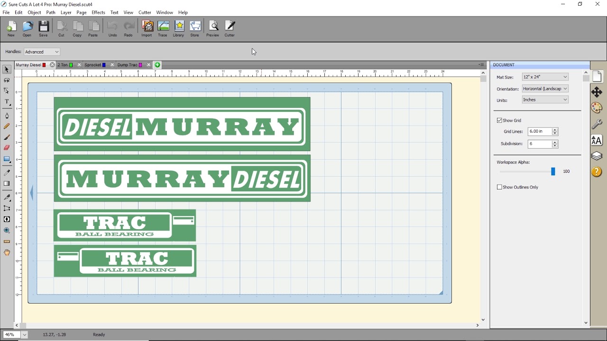
Task: Enable the Show Outlines Only checkbox
Action: pos(499,188)
